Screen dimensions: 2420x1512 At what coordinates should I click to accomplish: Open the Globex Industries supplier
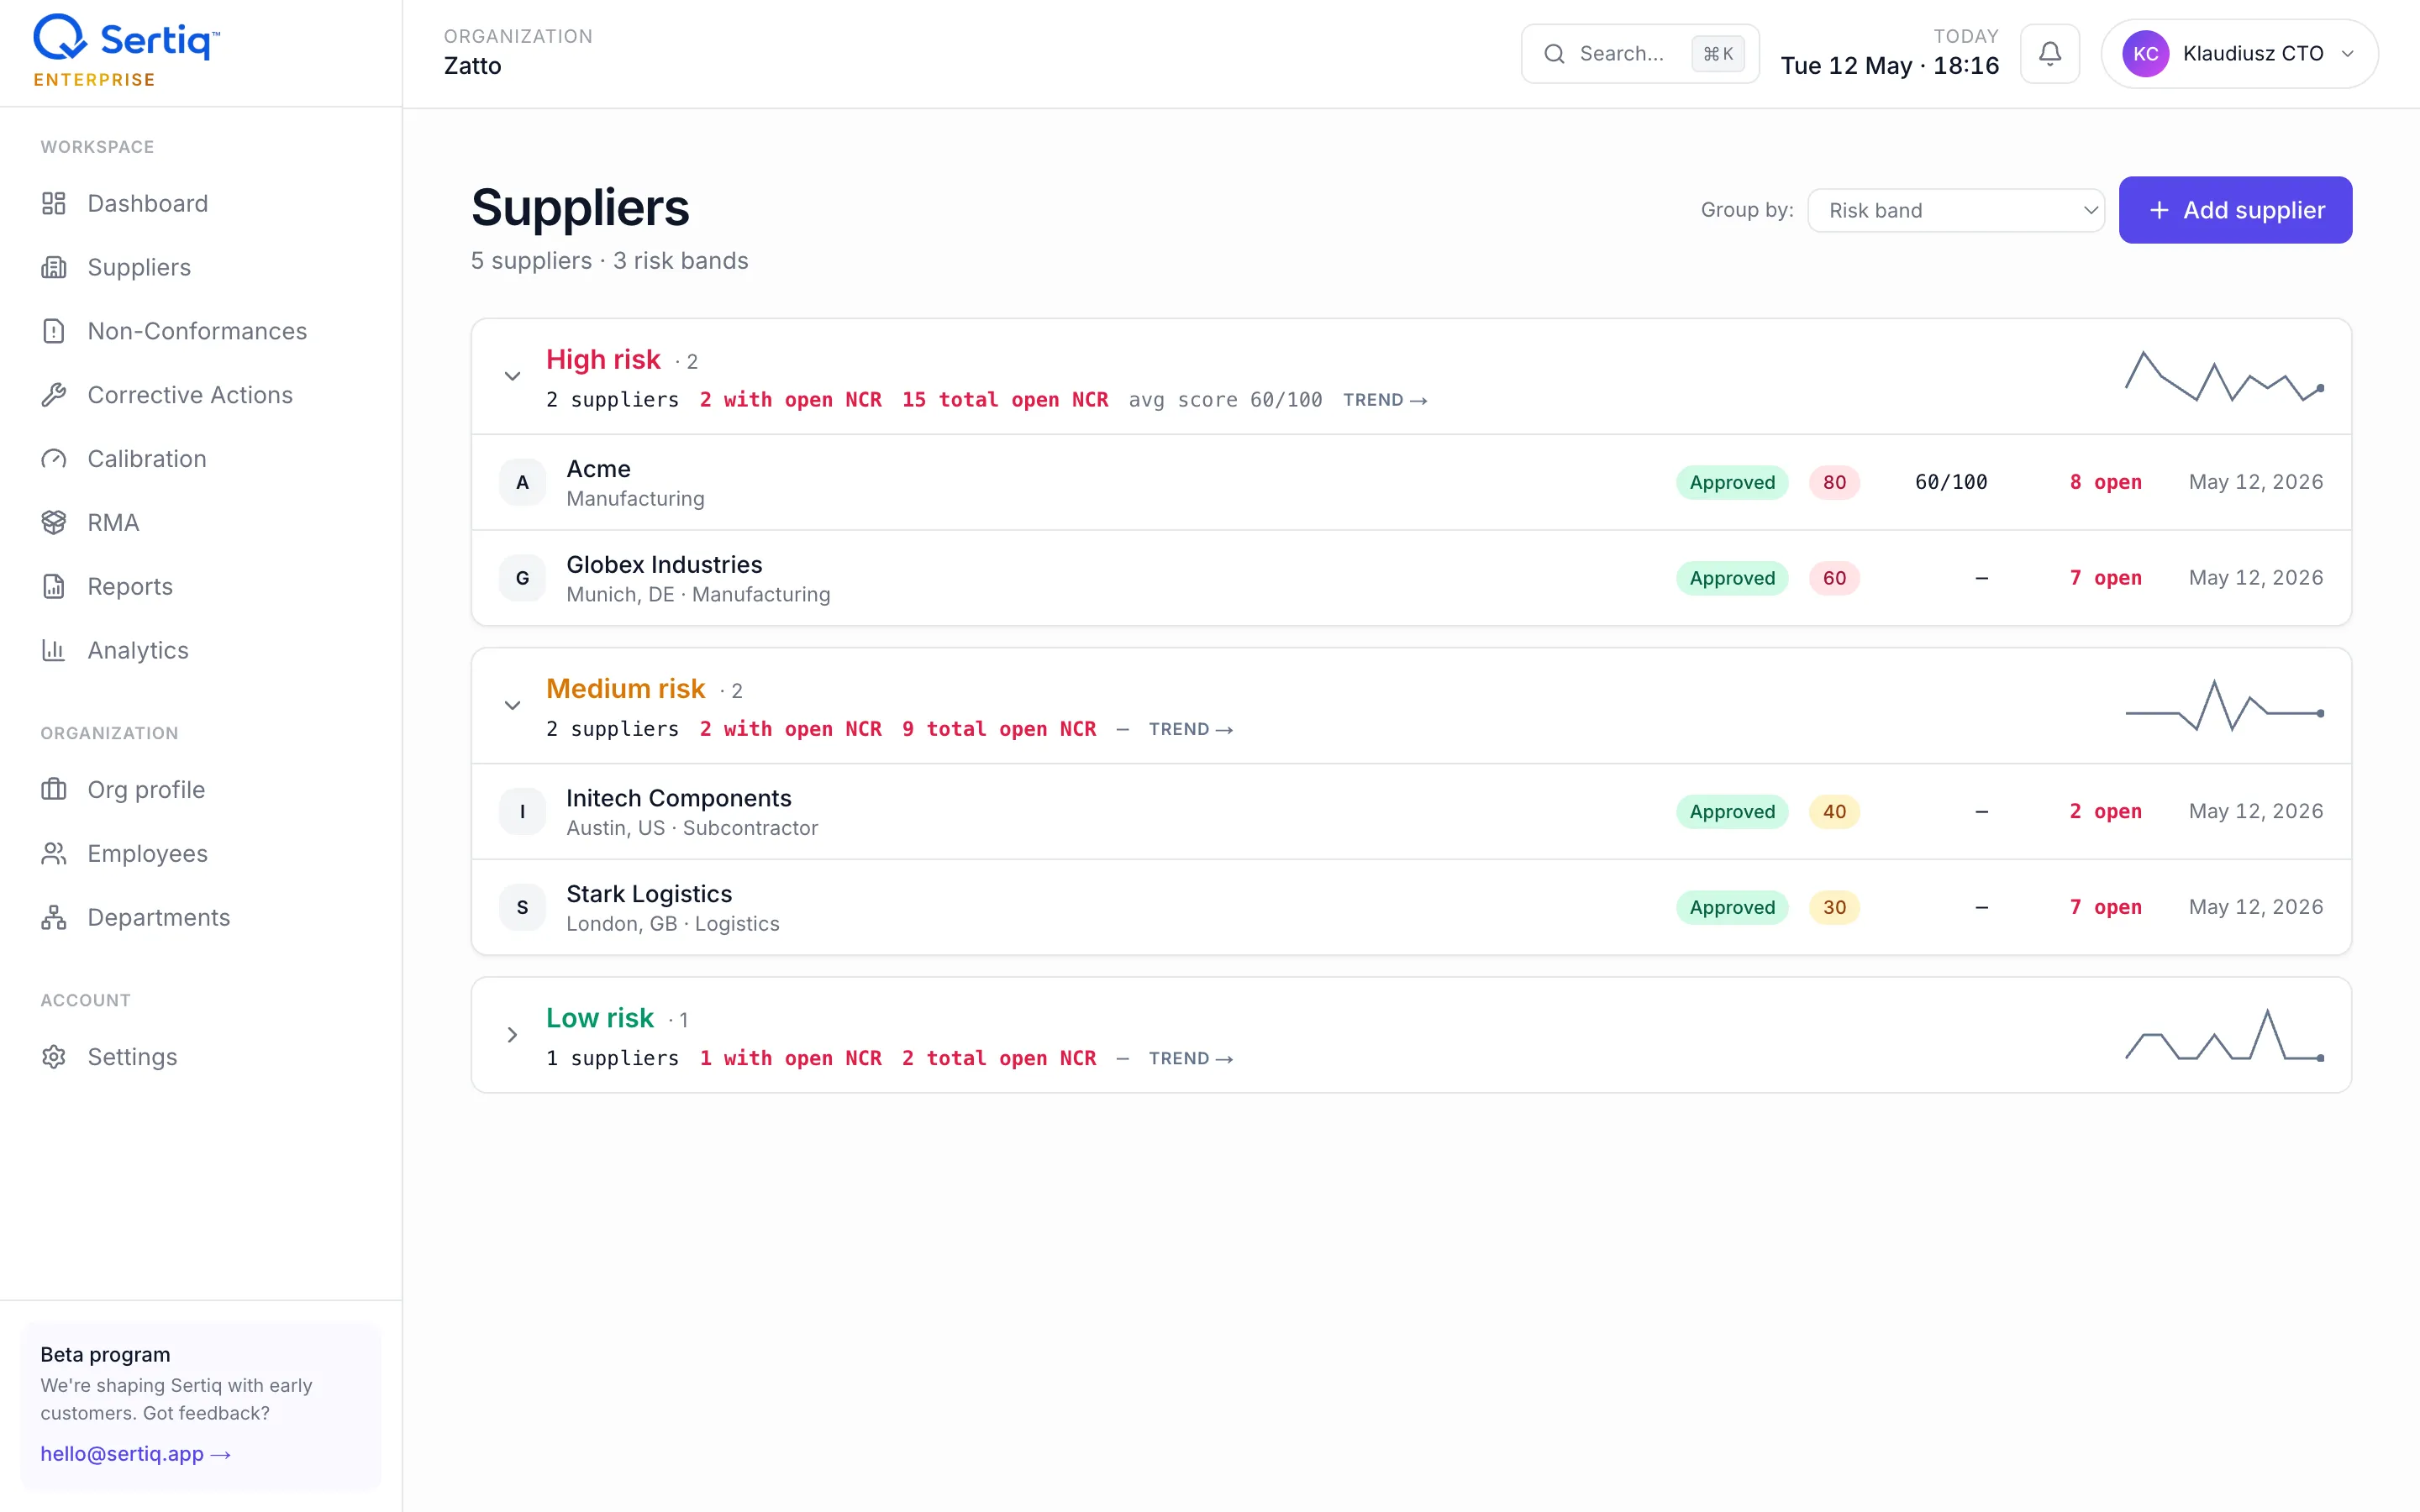(x=1411, y=578)
